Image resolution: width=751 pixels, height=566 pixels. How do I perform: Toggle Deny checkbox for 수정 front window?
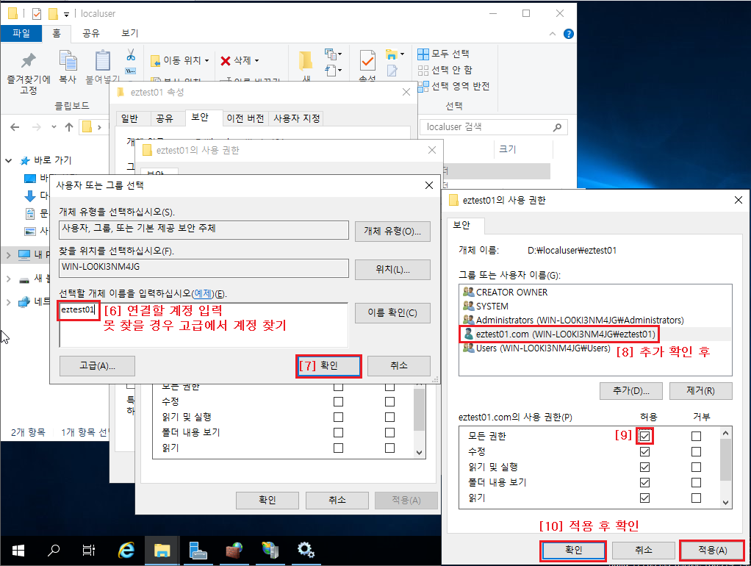coord(696,451)
